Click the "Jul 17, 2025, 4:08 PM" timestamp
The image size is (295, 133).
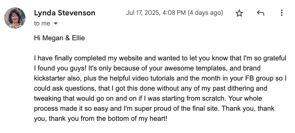coord(156,13)
